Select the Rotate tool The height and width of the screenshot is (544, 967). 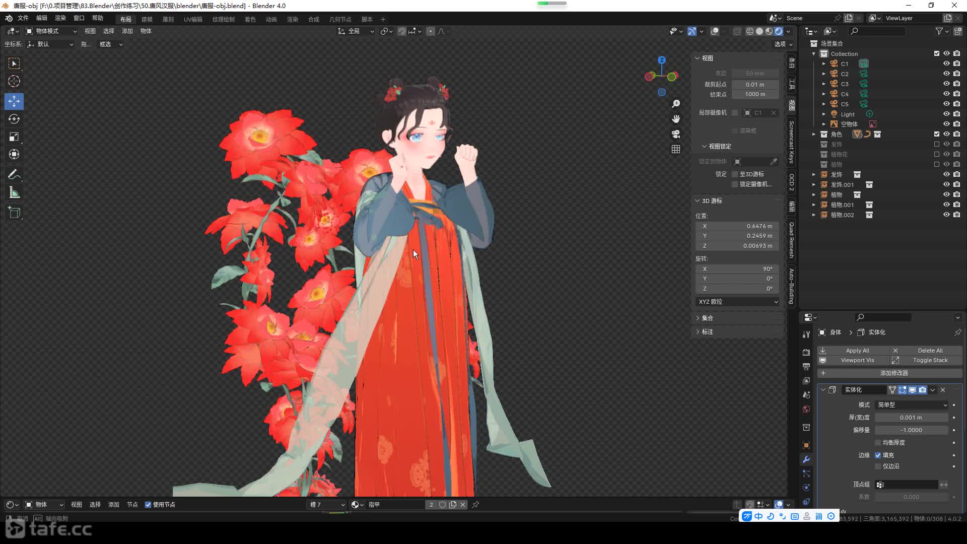pos(14,119)
